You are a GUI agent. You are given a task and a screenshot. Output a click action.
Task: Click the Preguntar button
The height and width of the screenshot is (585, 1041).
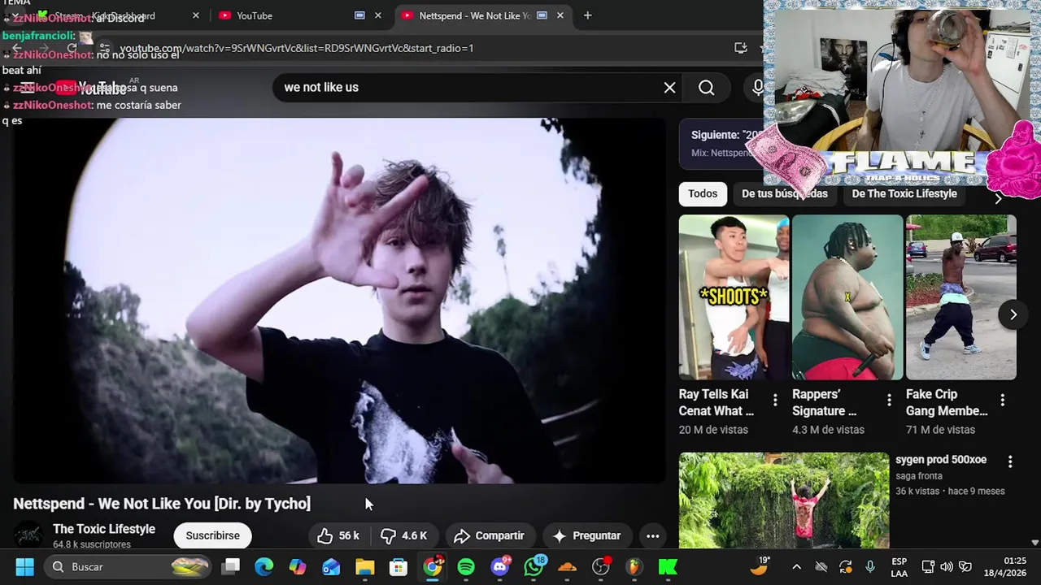(x=586, y=535)
